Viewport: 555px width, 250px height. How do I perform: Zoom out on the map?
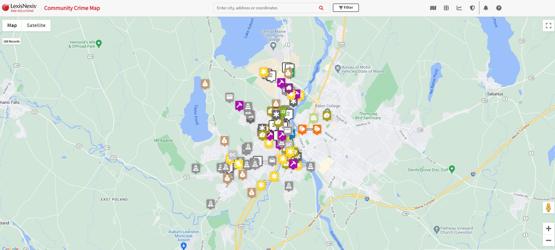tap(549, 240)
